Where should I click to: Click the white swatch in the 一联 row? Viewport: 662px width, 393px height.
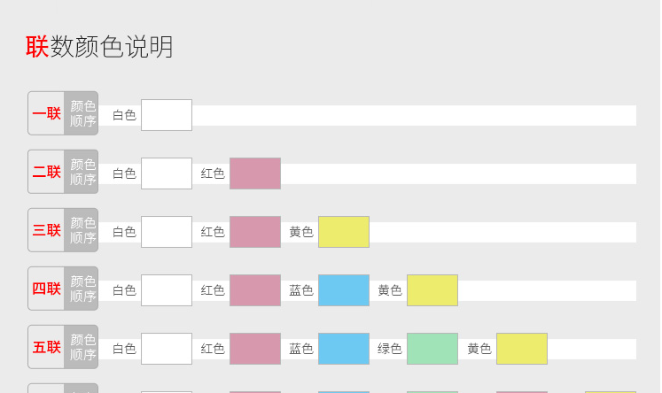[167, 115]
